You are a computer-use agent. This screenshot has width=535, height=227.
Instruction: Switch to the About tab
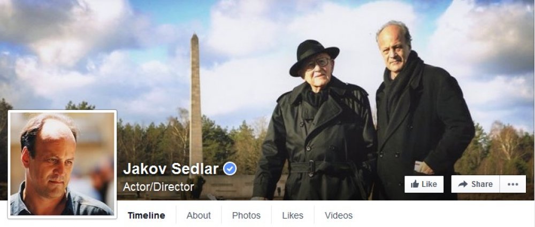pyautogui.click(x=198, y=215)
